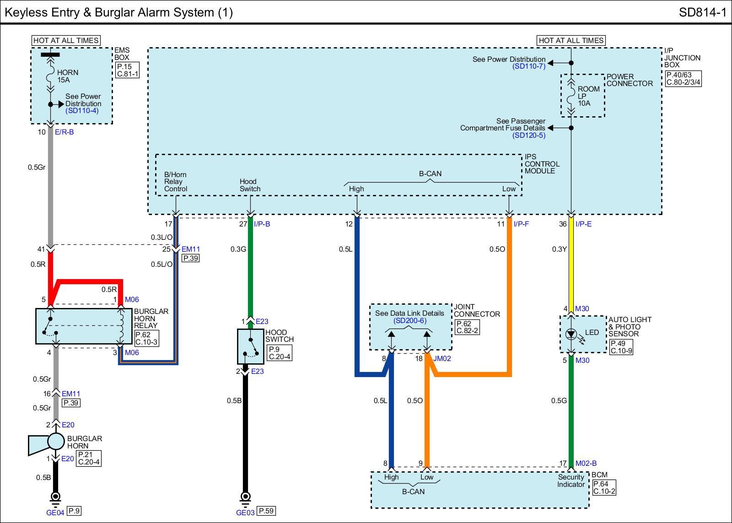Click the GE04 ground symbol
Screen dimensions: 732x523
(55, 497)
